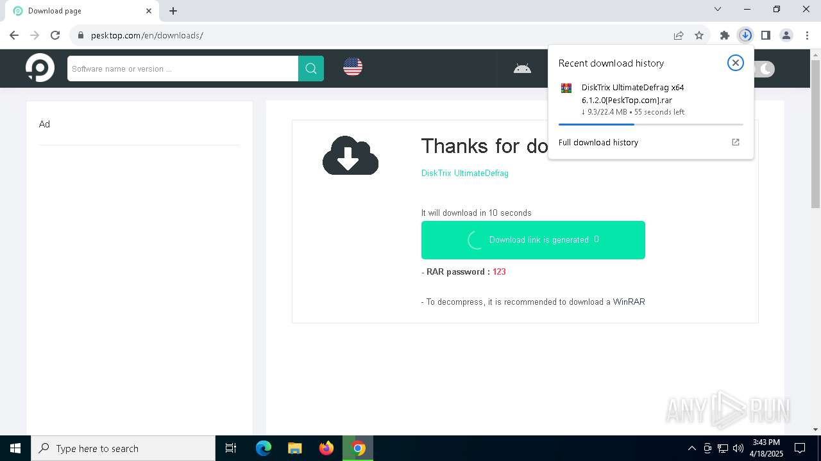Open the external link icon for download history
This screenshot has height=461, width=821.
click(x=736, y=142)
